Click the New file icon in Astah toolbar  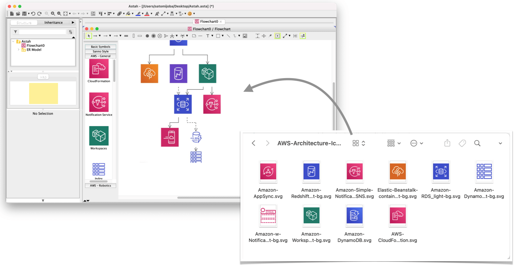tap(12, 14)
